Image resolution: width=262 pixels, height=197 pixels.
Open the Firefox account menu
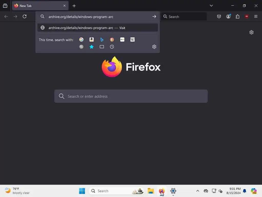tap(228, 16)
